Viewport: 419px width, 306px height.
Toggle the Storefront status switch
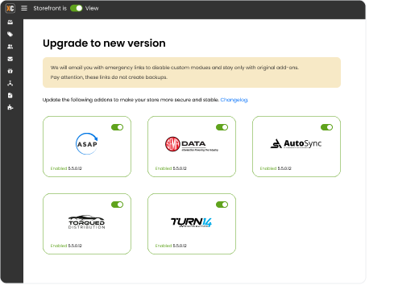click(x=77, y=8)
